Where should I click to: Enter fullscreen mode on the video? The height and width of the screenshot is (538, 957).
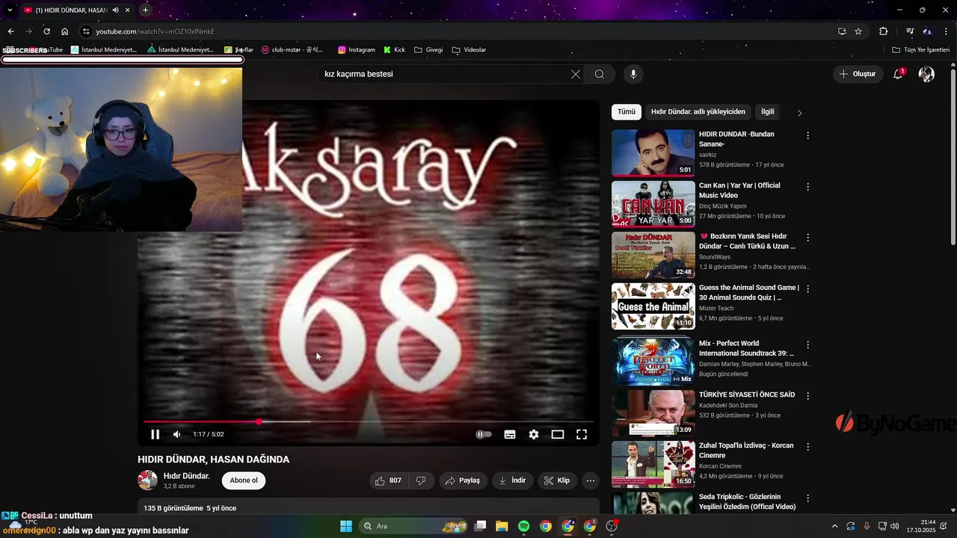(582, 434)
